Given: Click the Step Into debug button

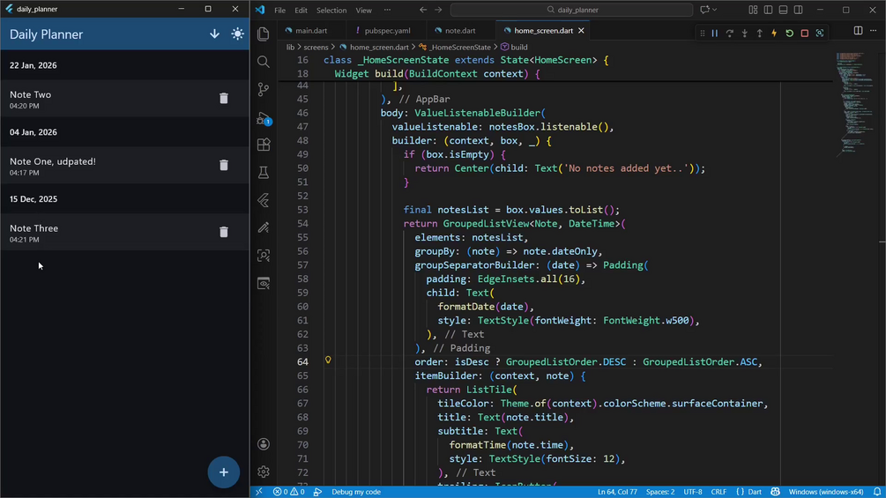Looking at the screenshot, I should click(745, 33).
